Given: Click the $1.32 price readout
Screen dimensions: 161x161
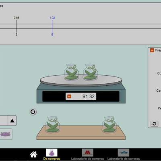Looking at the screenshot, I should (89, 96).
